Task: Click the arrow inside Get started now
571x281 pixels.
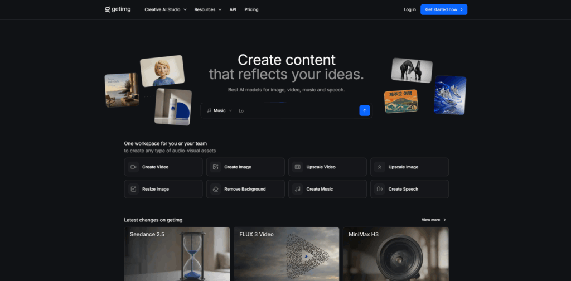Action: tap(462, 9)
